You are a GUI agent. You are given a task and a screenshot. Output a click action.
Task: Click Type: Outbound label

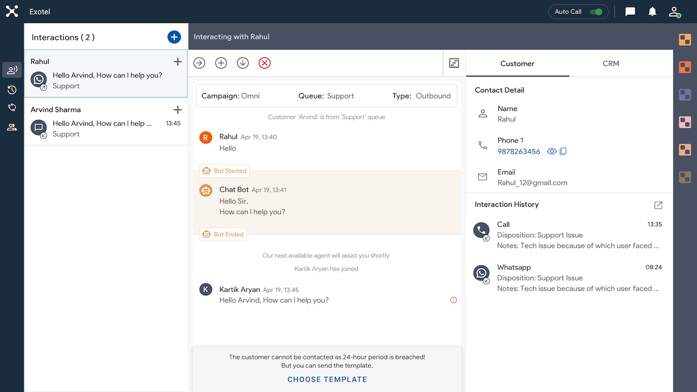point(421,96)
